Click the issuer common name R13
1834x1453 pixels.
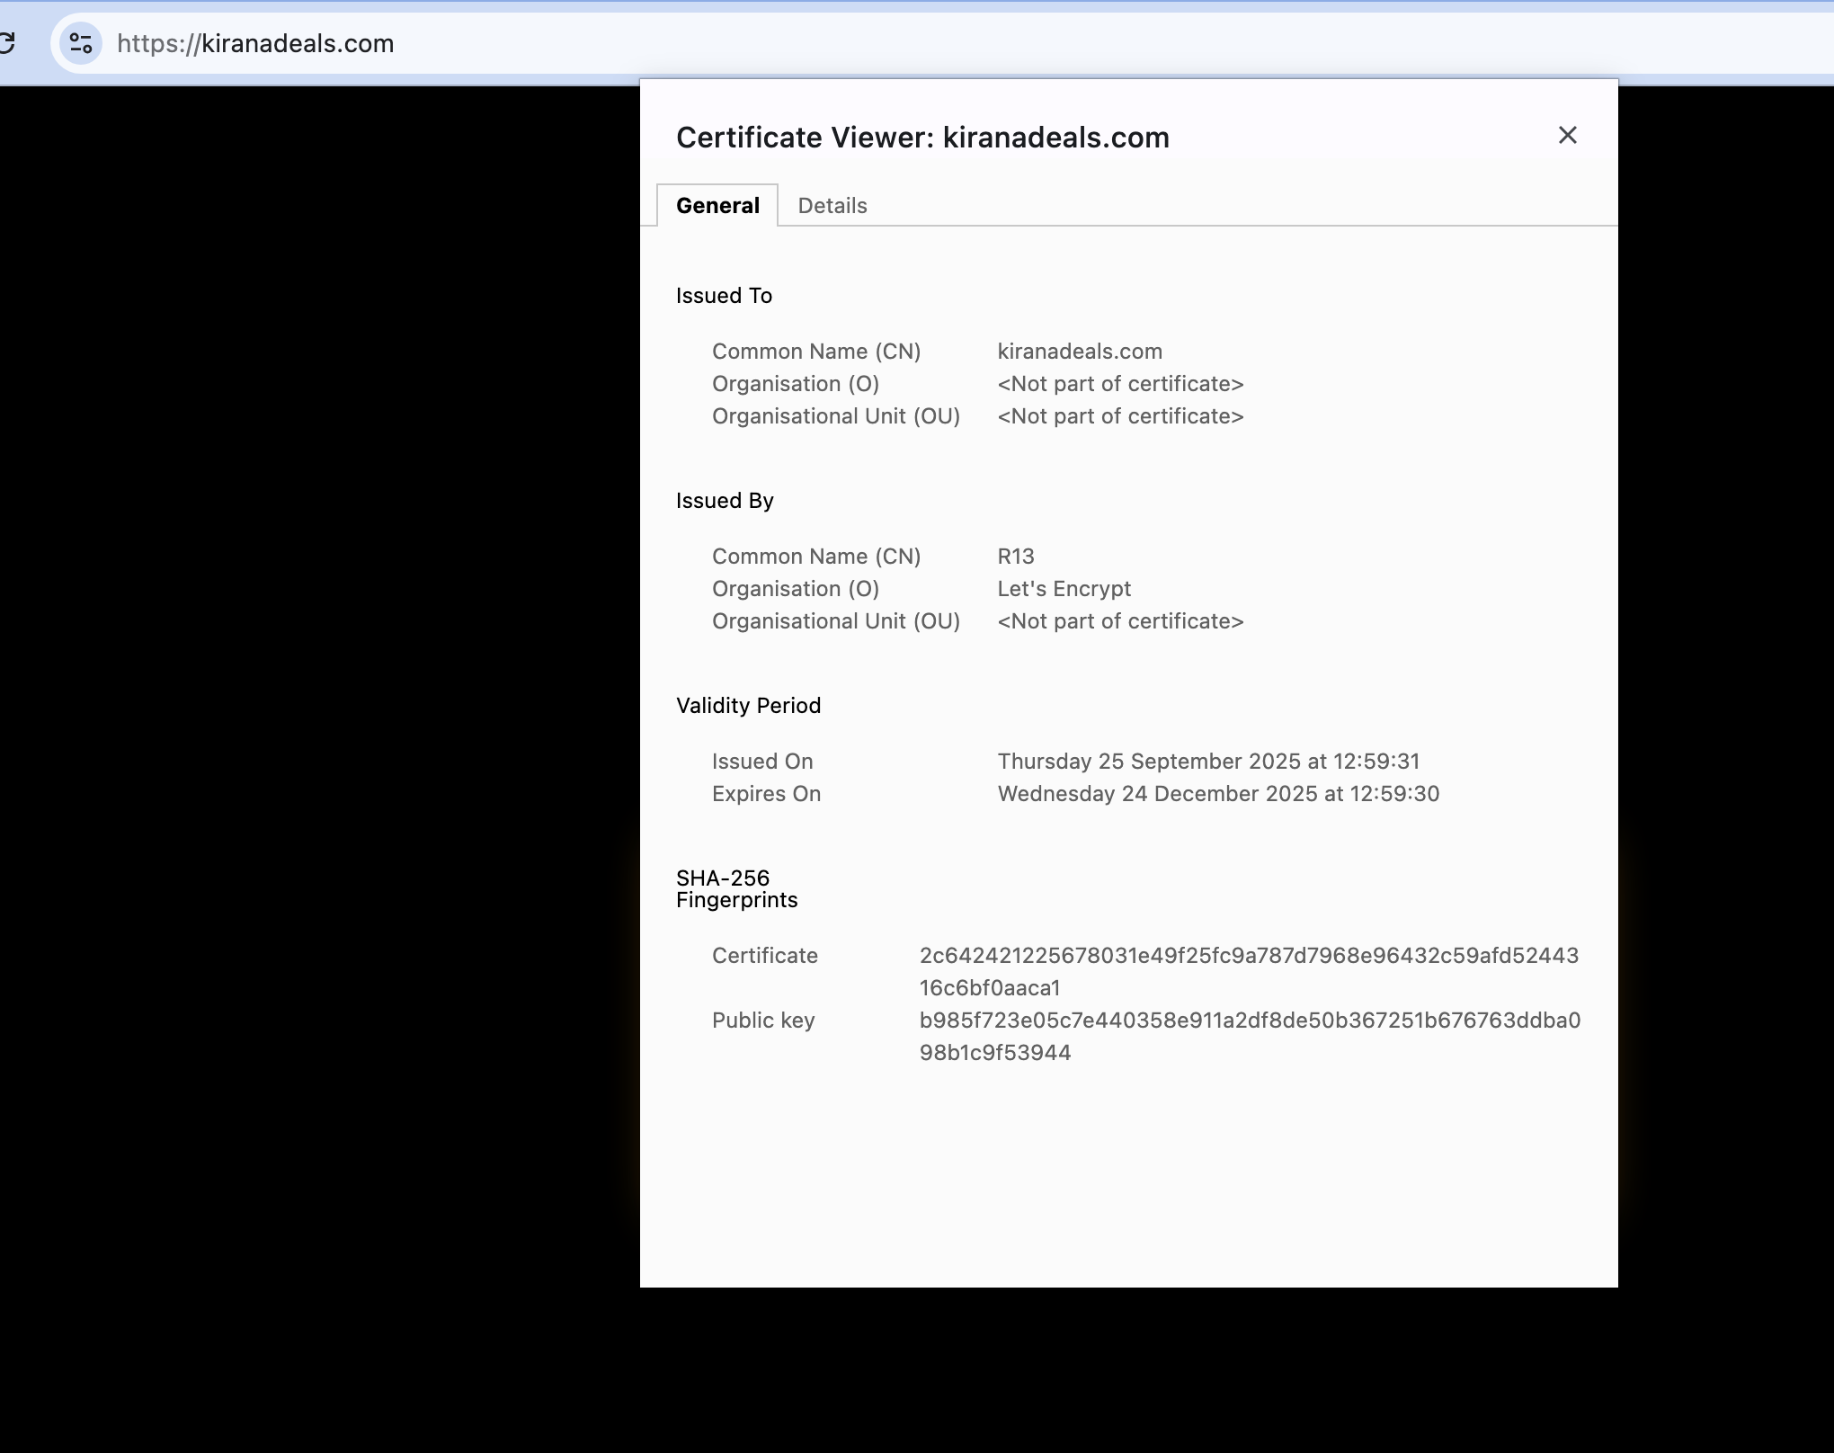click(1016, 557)
